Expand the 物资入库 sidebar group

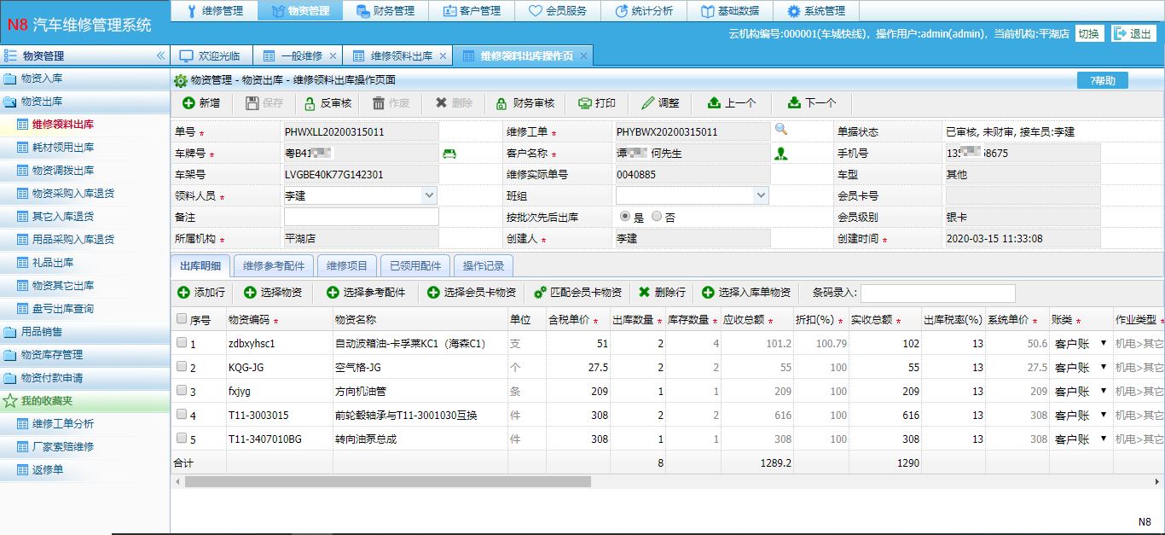tap(85, 79)
